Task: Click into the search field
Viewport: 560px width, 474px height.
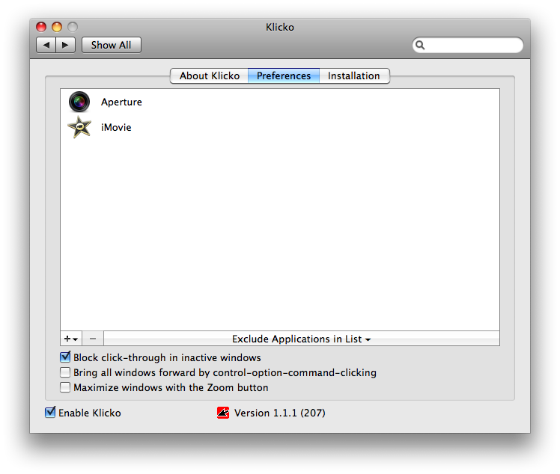Action: tap(468, 45)
